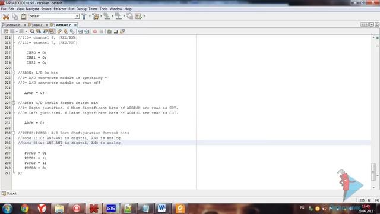Open the Build hammer dropdown arrow
The height and width of the screenshot is (214, 380).
90,16
